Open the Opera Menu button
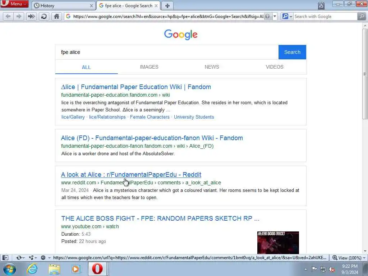 (x=14, y=4)
